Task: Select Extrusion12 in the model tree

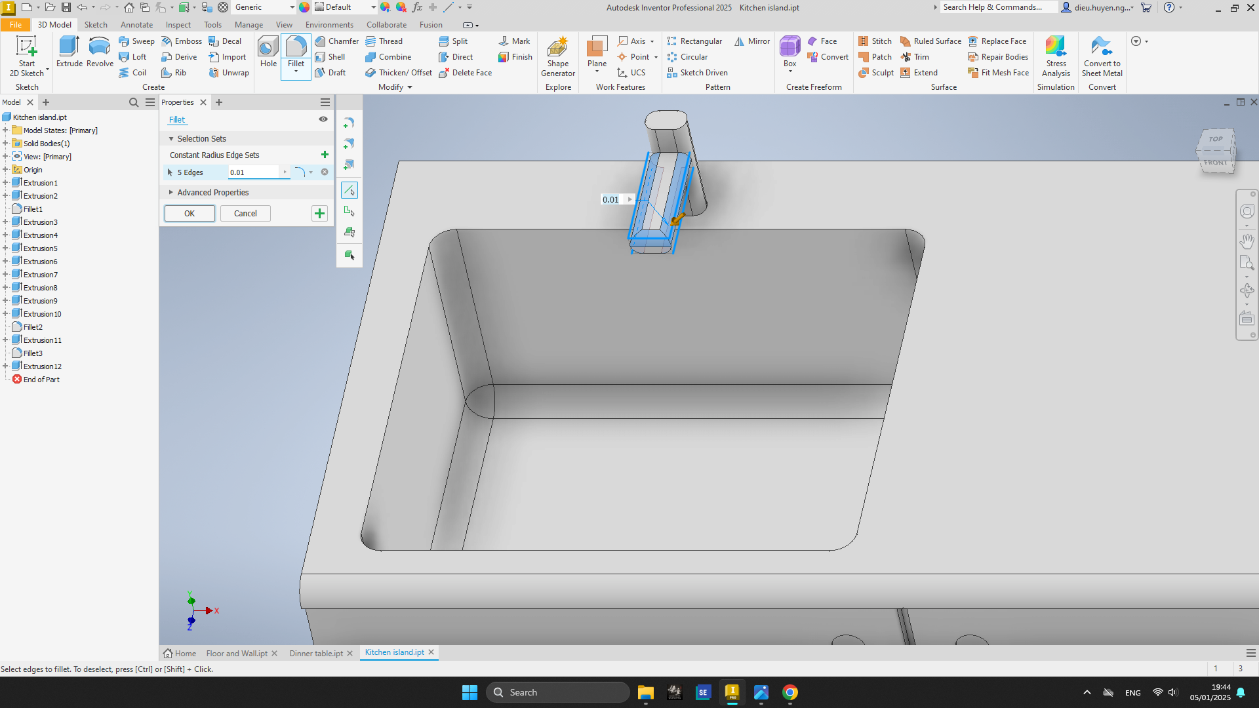Action: tap(42, 366)
